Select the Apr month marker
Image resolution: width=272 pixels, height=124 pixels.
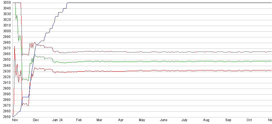tap(121, 120)
